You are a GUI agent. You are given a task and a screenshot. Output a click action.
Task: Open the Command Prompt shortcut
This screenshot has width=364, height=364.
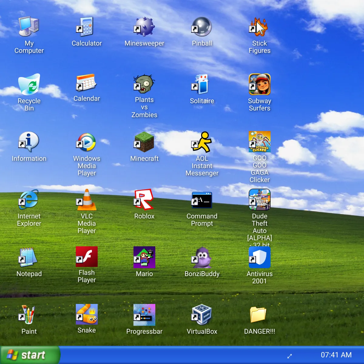pyautogui.click(x=202, y=200)
